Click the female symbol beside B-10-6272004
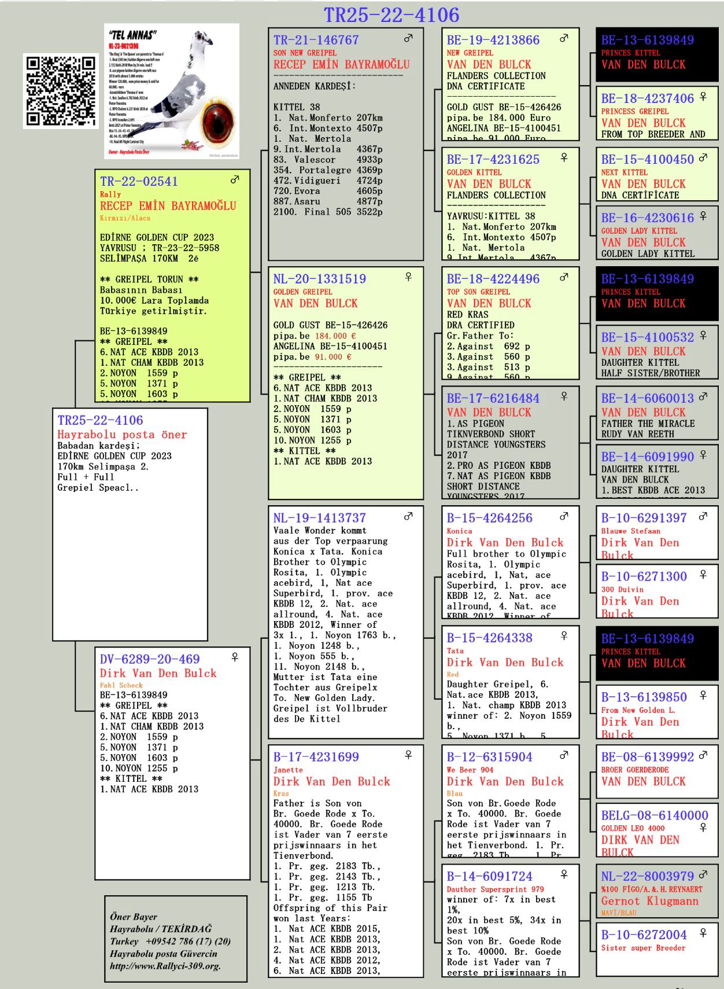The image size is (724, 989). (703, 933)
